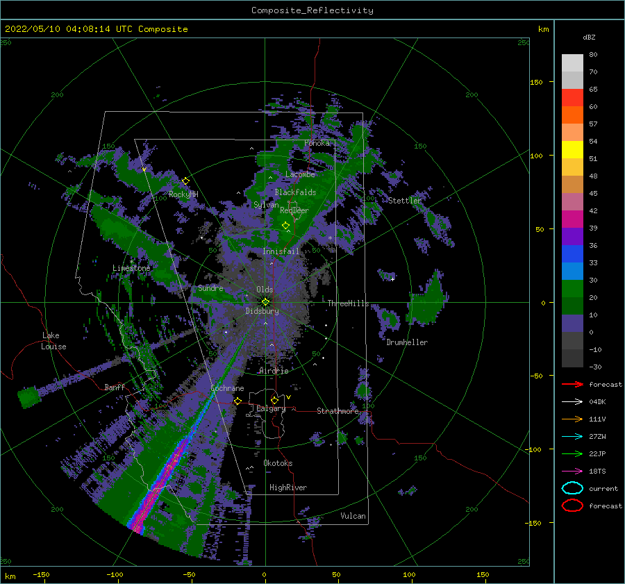
Task: Click the Okotoks city label
Action: click(x=278, y=463)
